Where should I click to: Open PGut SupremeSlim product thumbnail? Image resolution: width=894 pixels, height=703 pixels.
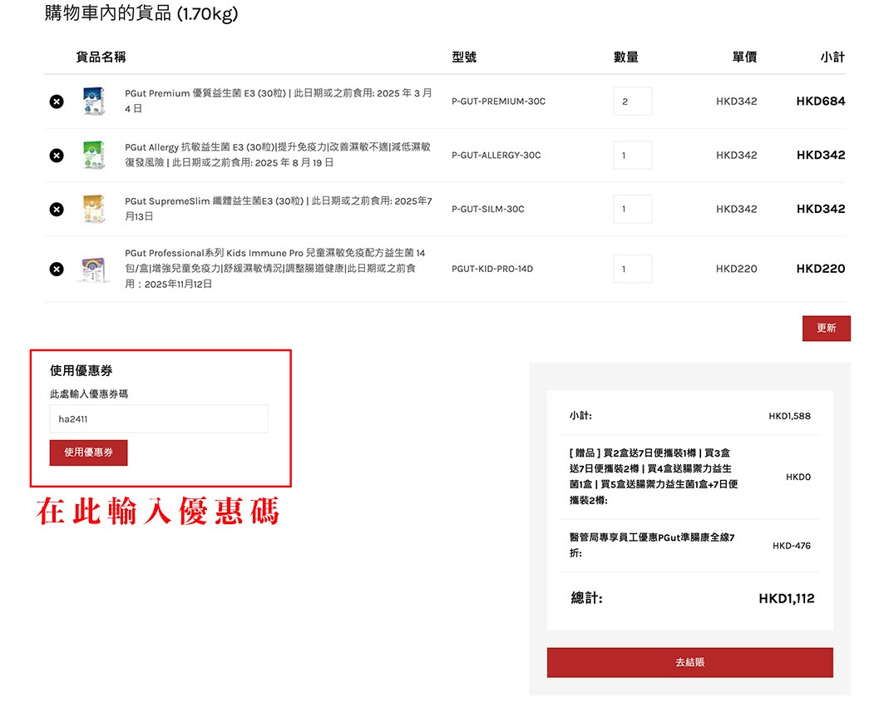94,209
